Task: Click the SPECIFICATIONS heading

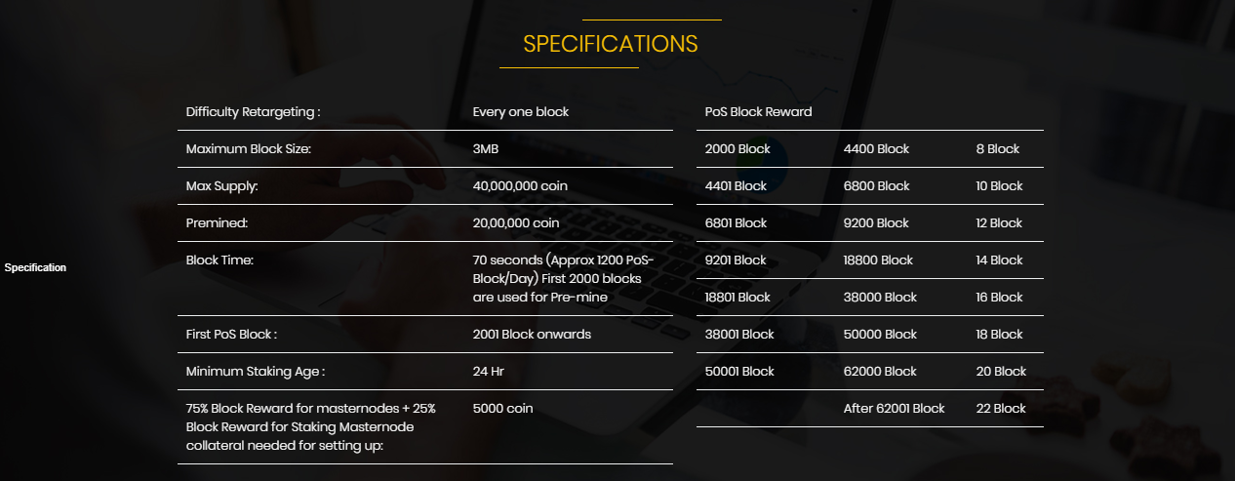Action: 611,44
